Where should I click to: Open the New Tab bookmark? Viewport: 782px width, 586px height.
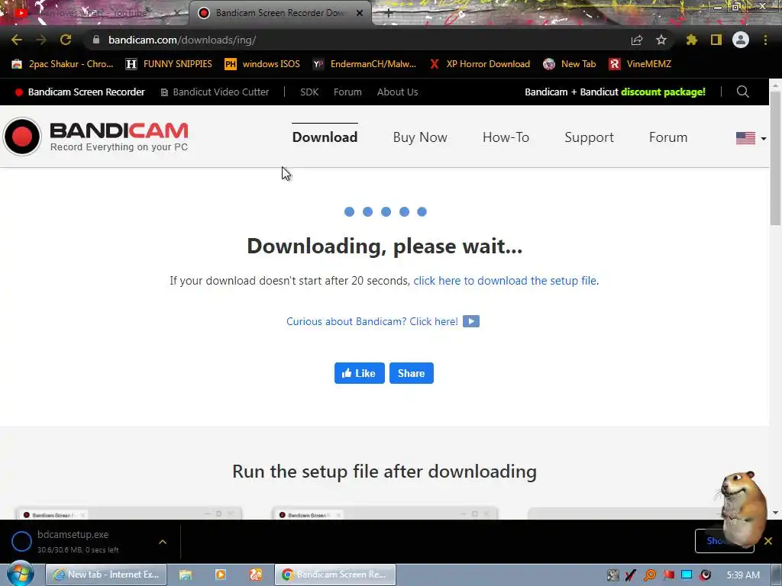pyautogui.click(x=570, y=64)
